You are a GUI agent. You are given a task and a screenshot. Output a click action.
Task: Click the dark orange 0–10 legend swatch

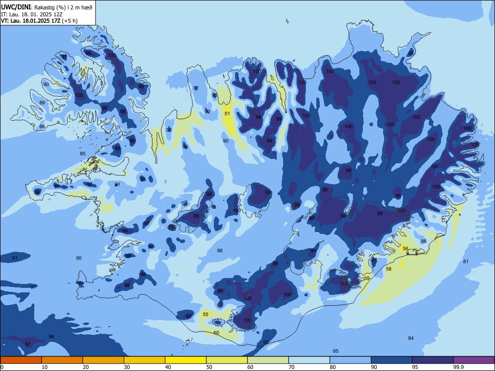coord(21,360)
